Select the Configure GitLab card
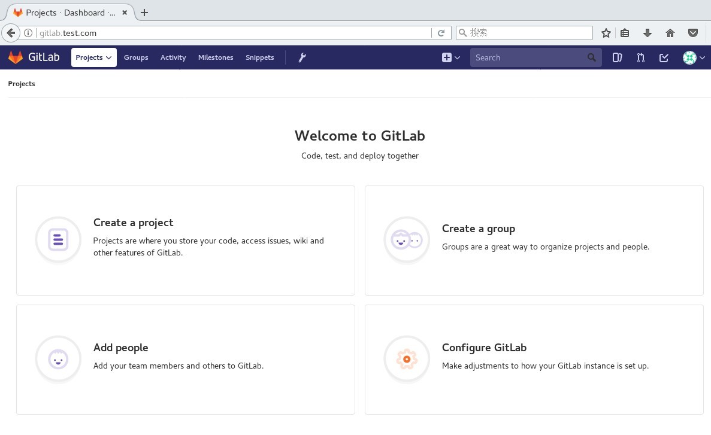711x435 pixels. pyautogui.click(x=534, y=359)
